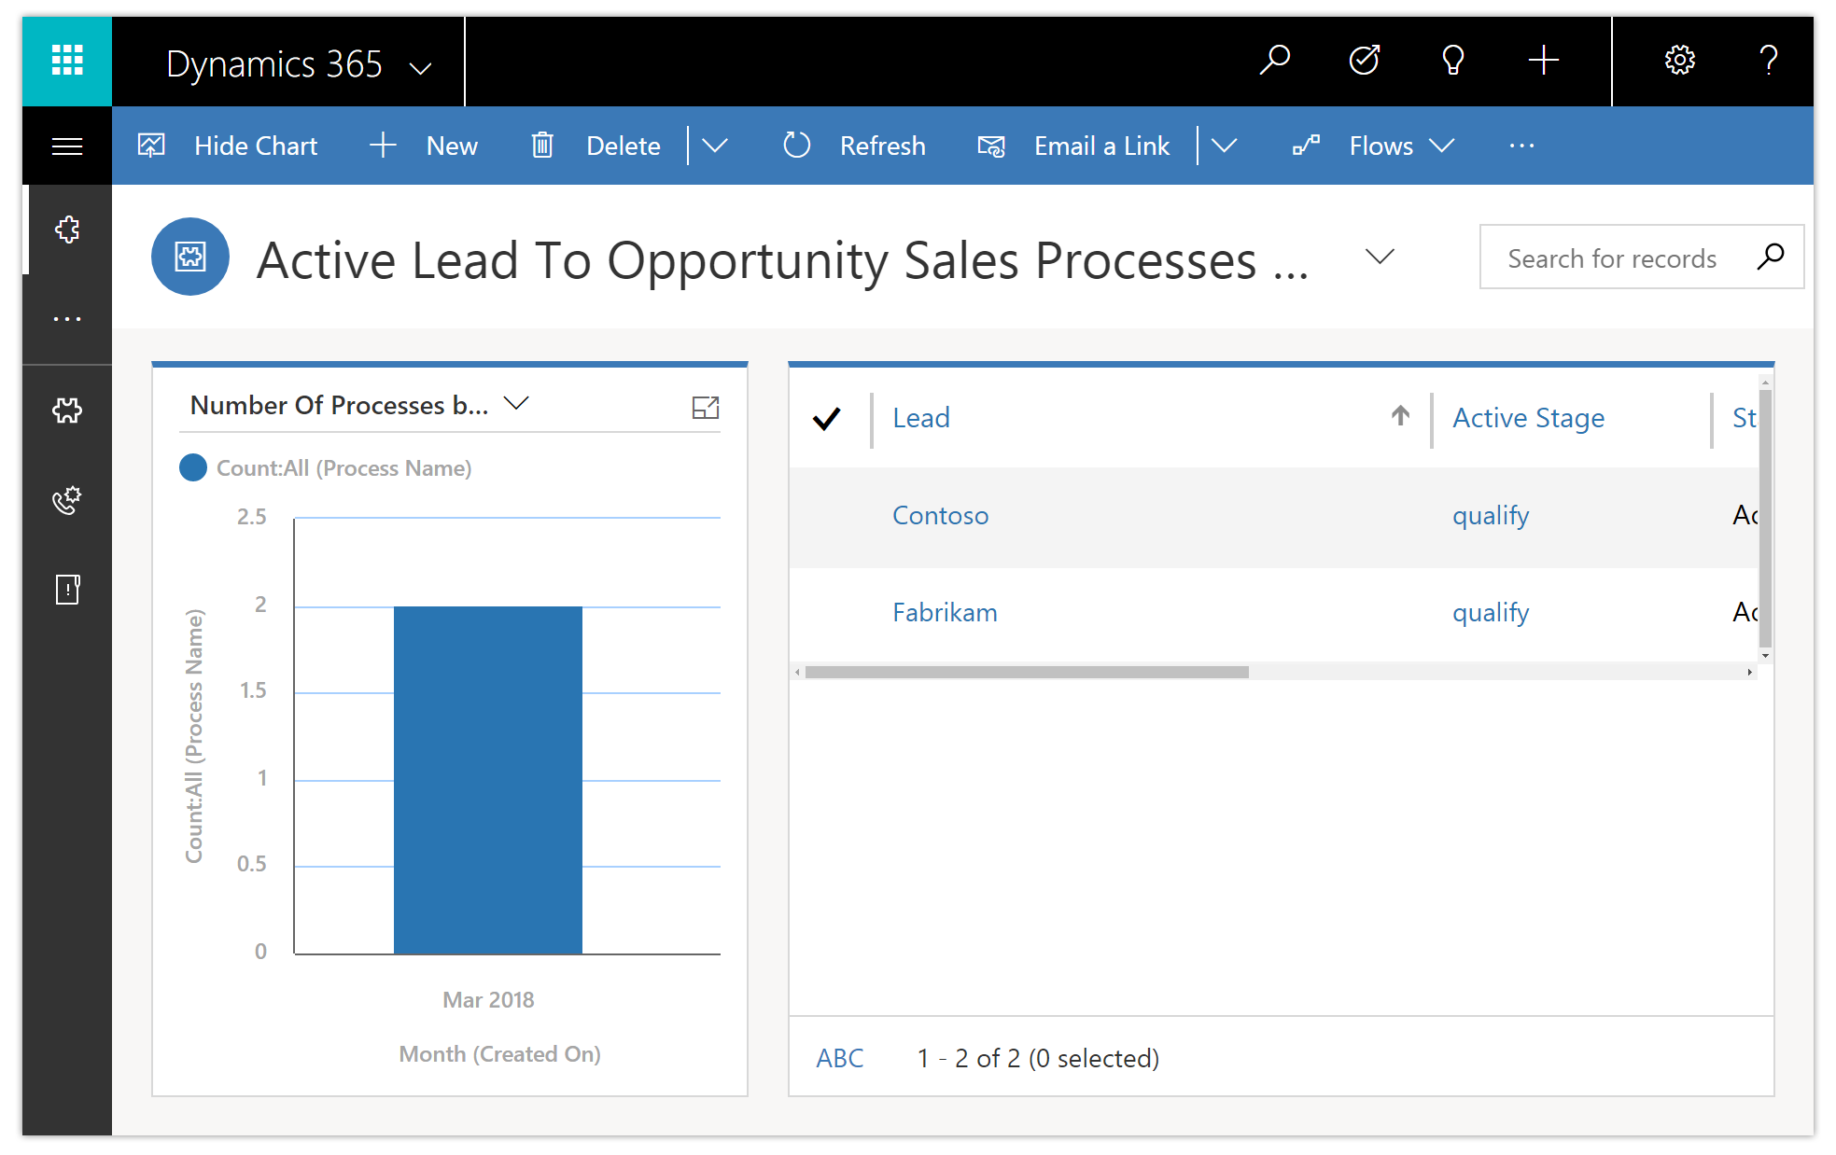Open the chart selector dropdown chevron
This screenshot has width=1836, height=1155.
click(x=516, y=403)
